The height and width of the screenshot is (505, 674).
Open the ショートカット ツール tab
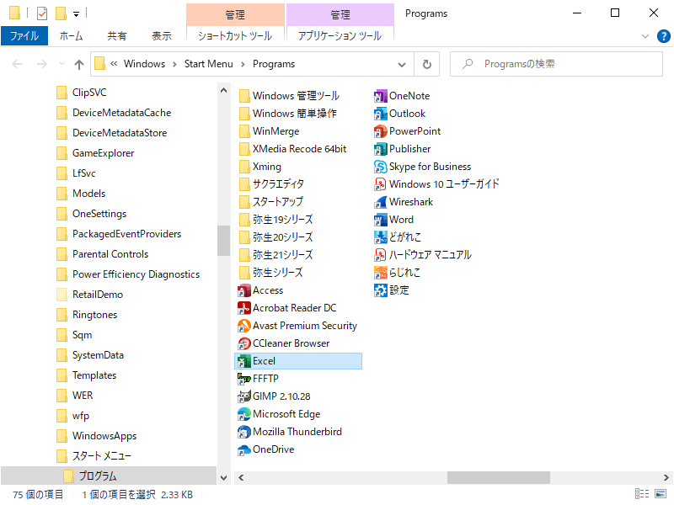pos(235,35)
